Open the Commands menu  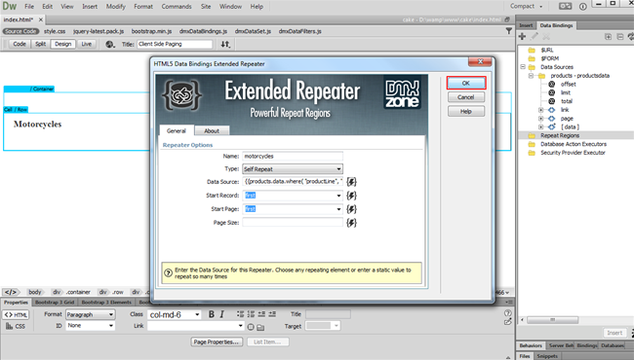point(177,7)
